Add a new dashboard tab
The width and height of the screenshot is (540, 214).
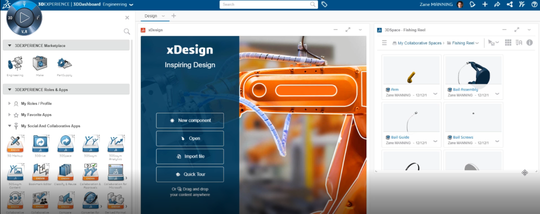click(173, 16)
